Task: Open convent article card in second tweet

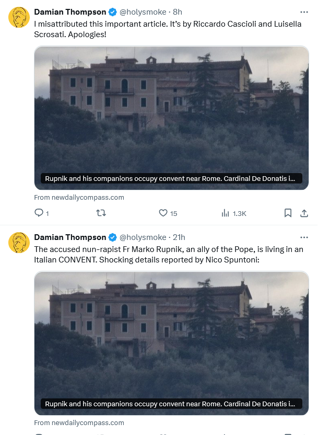Action: pyautogui.click(x=171, y=343)
